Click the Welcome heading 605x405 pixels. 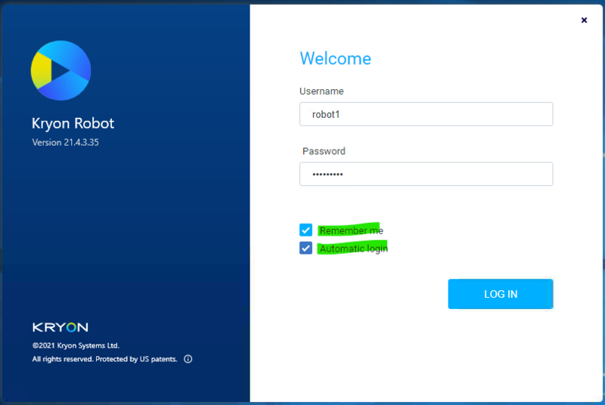pyautogui.click(x=335, y=59)
